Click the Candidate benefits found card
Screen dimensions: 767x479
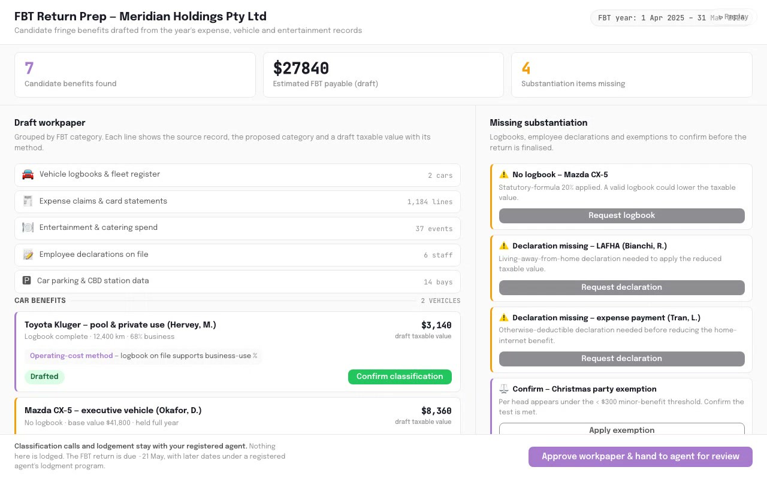[x=135, y=75]
